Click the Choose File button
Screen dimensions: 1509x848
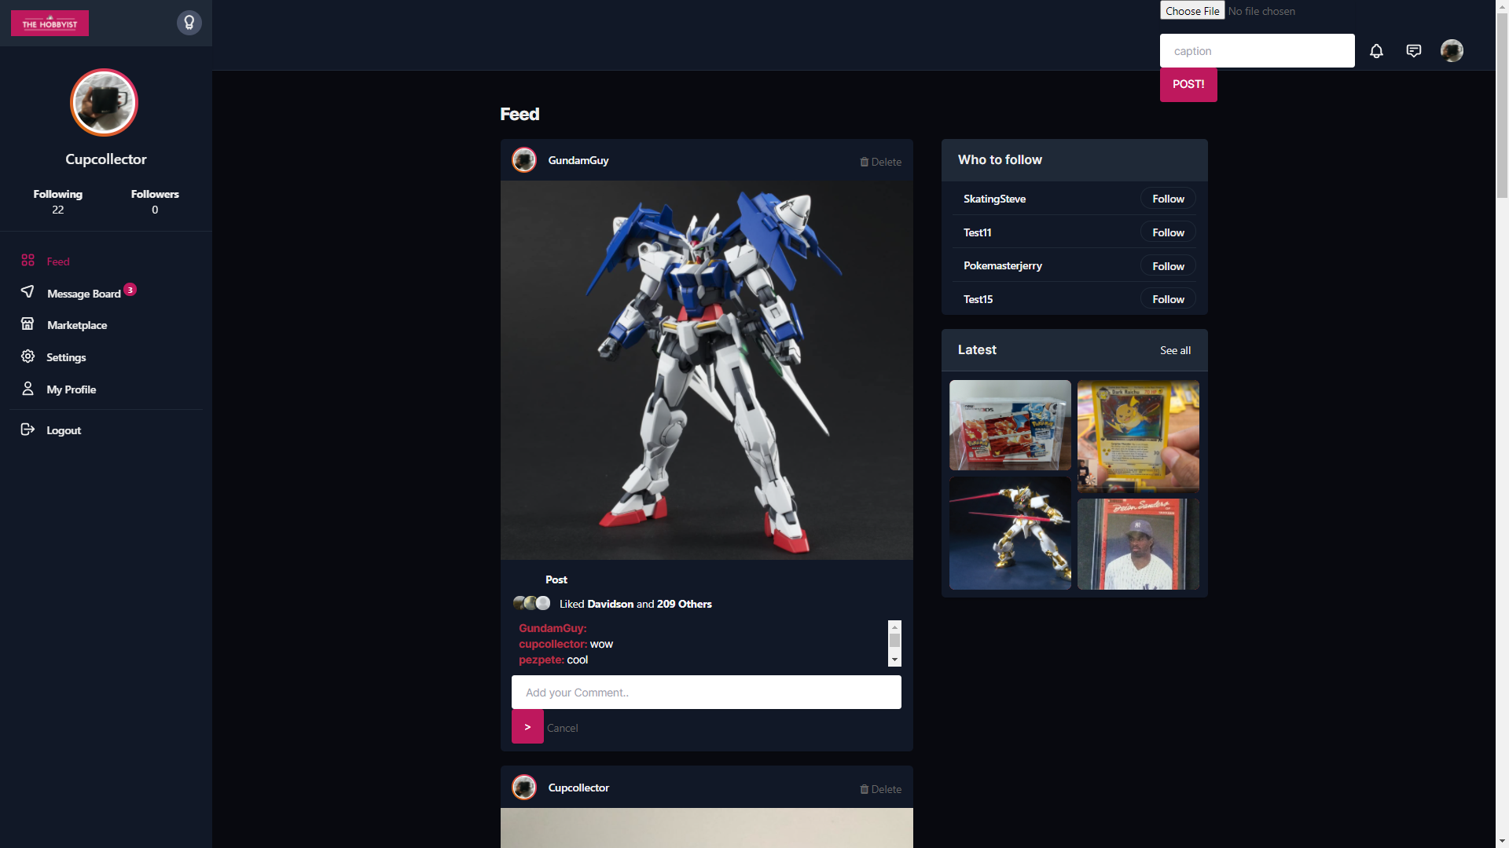pyautogui.click(x=1192, y=10)
